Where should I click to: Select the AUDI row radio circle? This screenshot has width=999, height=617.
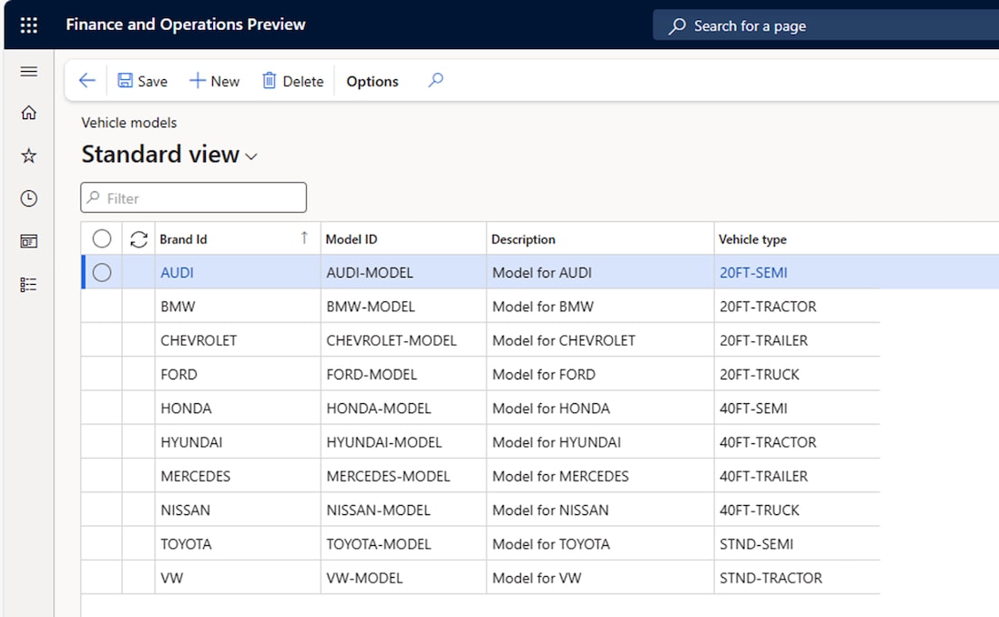[102, 272]
